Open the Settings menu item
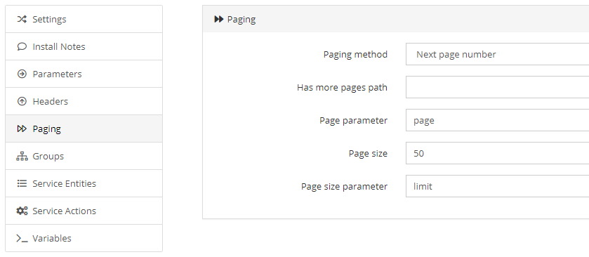 [84, 19]
